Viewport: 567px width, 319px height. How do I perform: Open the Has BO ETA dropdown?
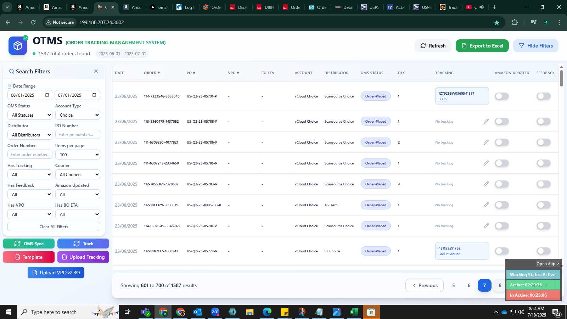tap(78, 214)
